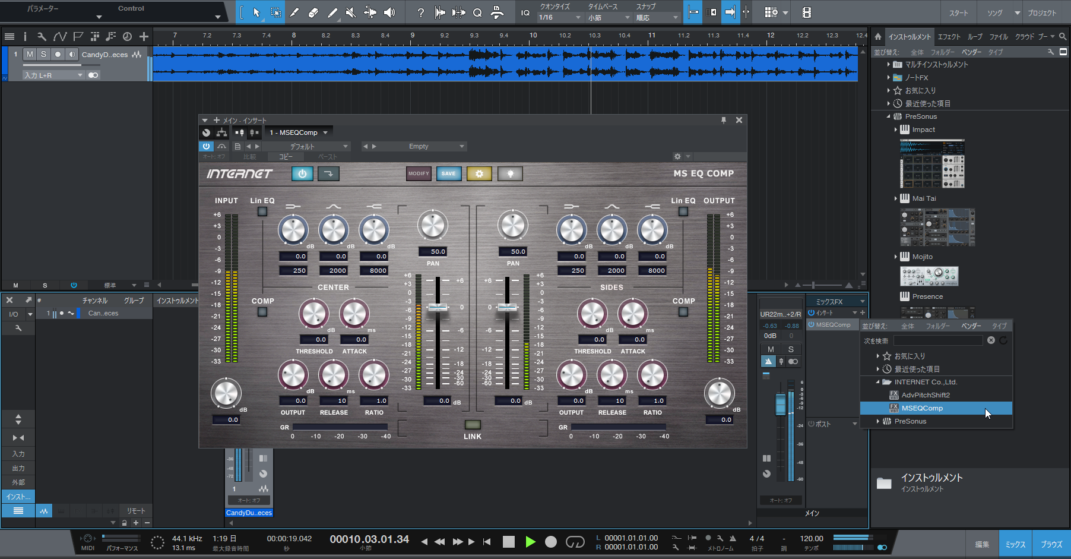Open the 1 - MSEQComp plugin selector

click(298, 132)
